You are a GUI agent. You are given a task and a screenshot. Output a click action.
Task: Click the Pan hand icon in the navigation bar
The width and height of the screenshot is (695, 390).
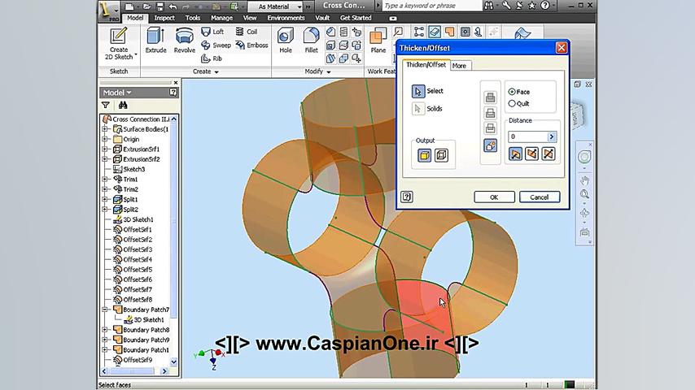pos(584,180)
